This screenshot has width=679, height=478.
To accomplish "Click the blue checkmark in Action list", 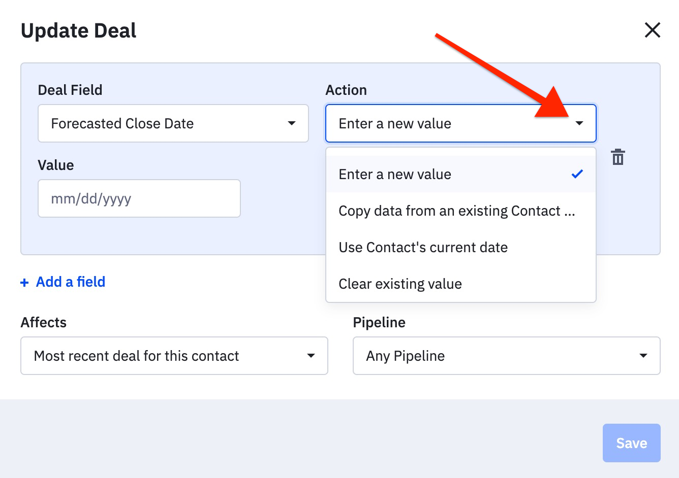I will [577, 174].
